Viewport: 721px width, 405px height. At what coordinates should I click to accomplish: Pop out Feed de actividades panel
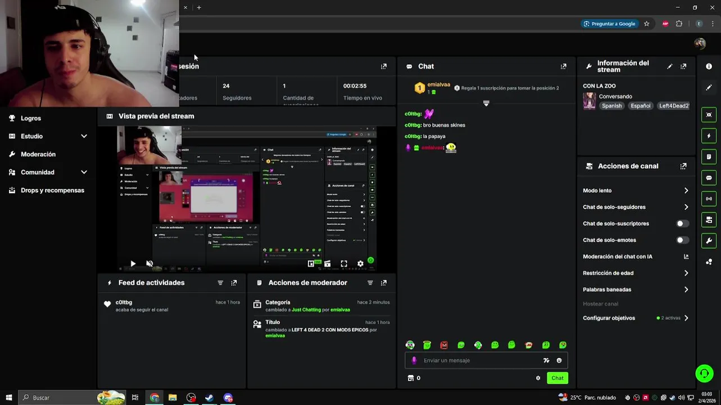point(234,283)
